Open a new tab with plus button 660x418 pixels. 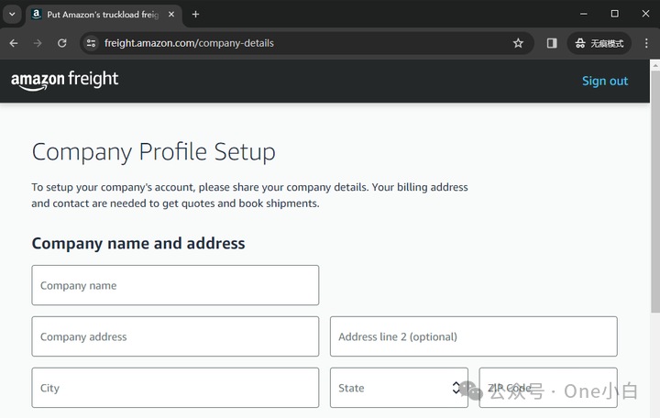coord(195,15)
